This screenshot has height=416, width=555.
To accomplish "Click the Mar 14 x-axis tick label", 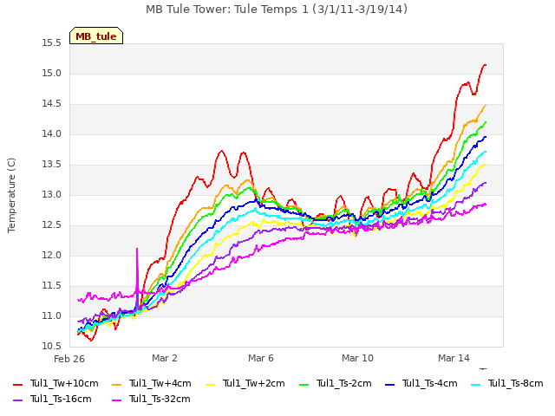I will point(454,358).
